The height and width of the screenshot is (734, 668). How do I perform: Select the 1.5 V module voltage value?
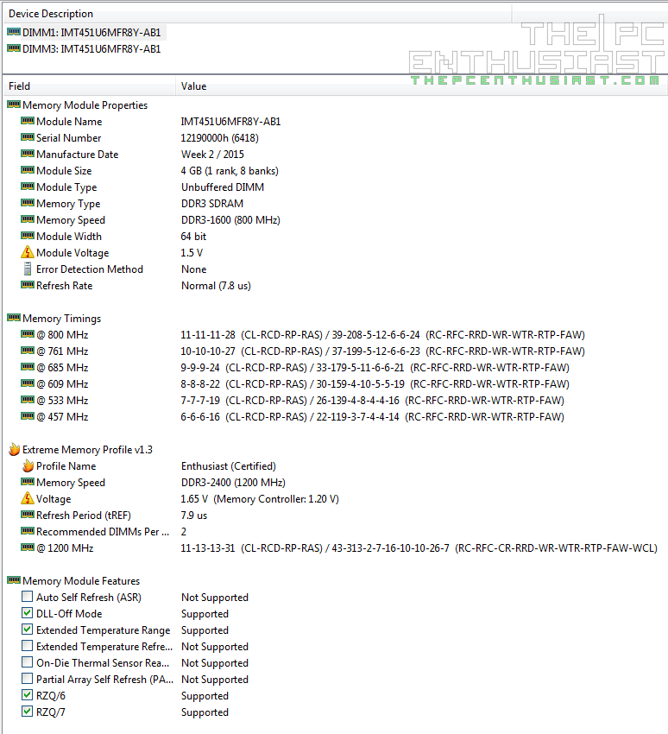click(192, 253)
